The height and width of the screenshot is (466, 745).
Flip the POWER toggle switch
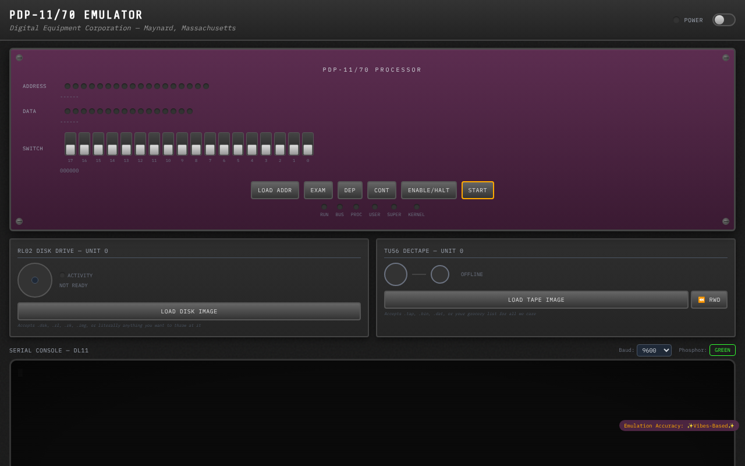[723, 19]
